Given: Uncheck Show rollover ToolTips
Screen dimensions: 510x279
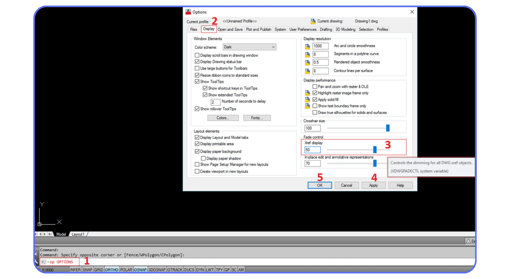Looking at the screenshot, I should point(197,109).
